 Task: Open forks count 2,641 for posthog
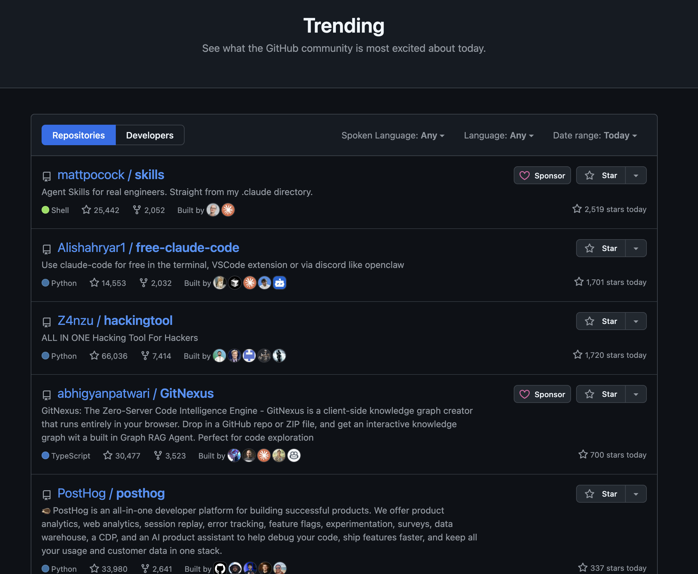[156, 569]
